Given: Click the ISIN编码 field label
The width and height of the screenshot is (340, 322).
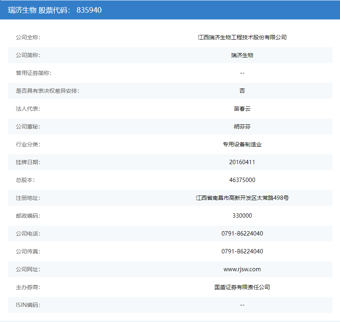Looking at the screenshot, I should (x=28, y=305).
